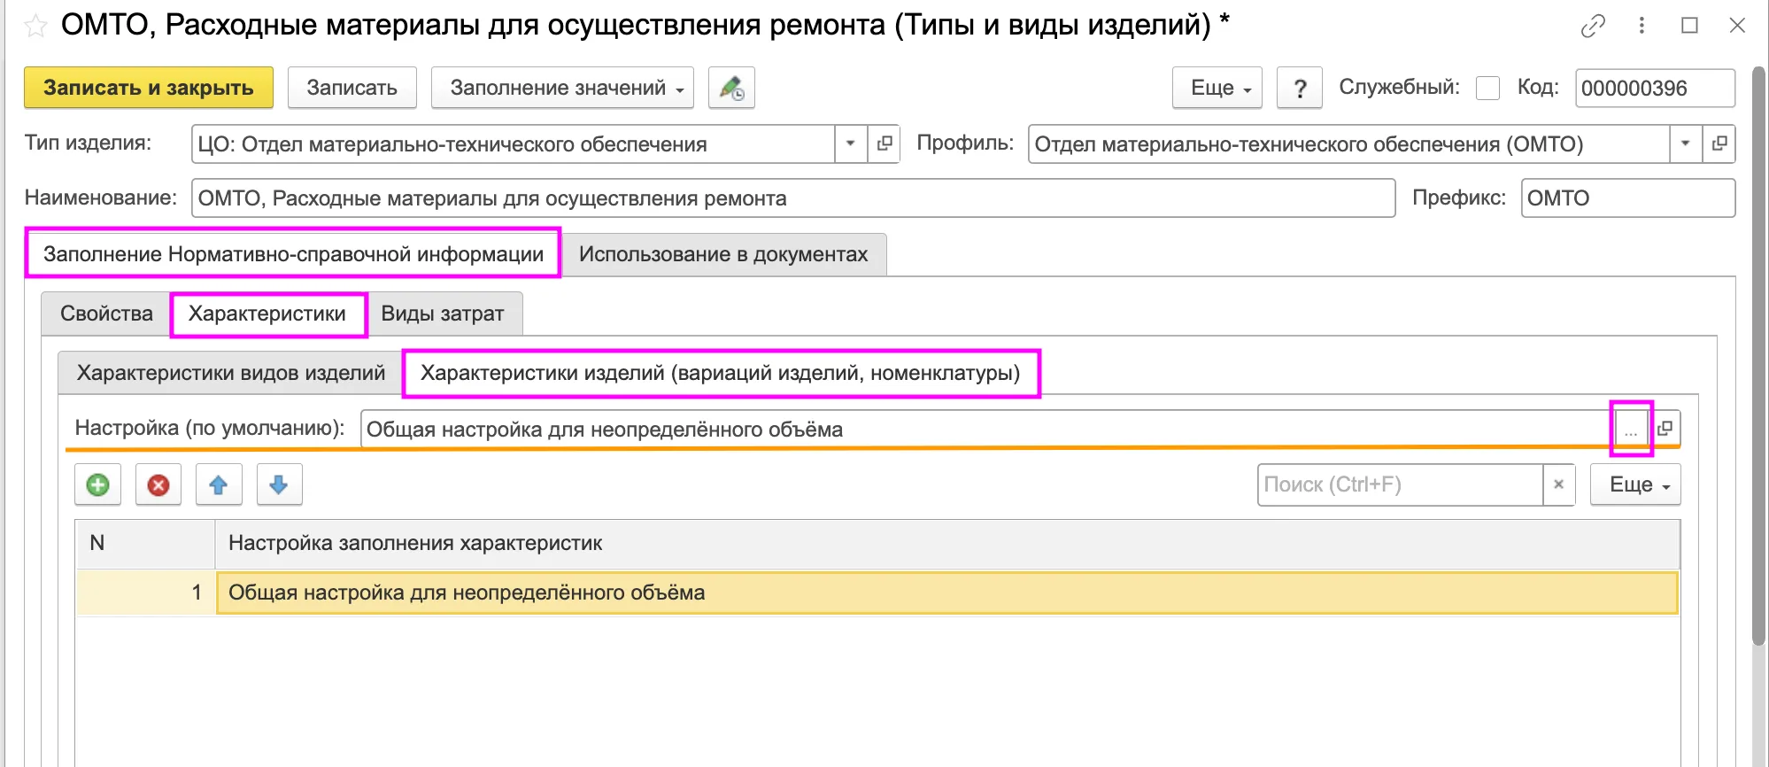Select row Общая настройка для неопределённого объёма
Image resolution: width=1769 pixels, height=767 pixels.
(x=947, y=593)
